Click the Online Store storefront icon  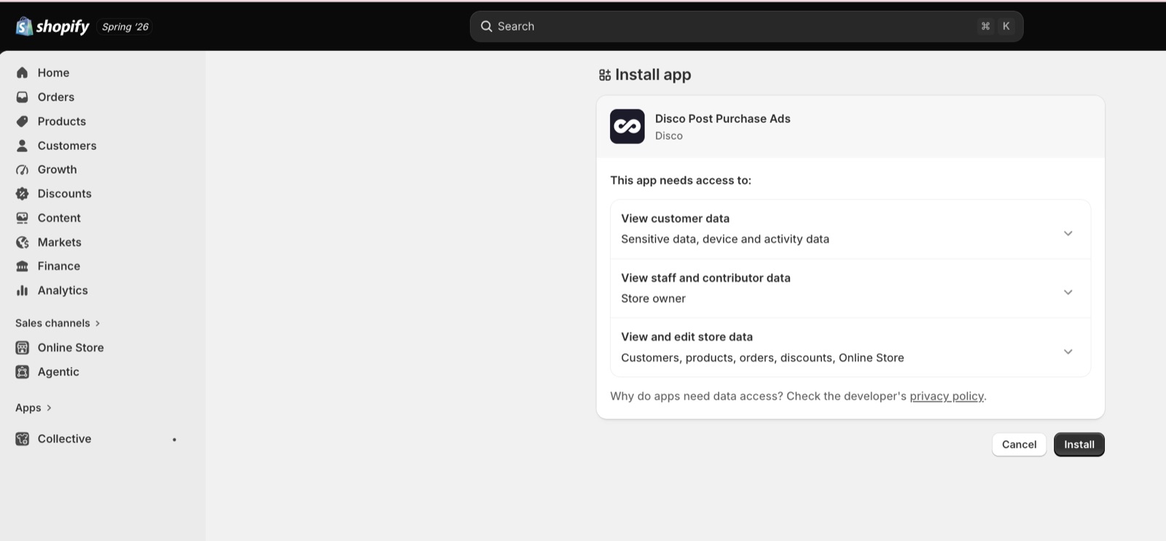point(23,347)
